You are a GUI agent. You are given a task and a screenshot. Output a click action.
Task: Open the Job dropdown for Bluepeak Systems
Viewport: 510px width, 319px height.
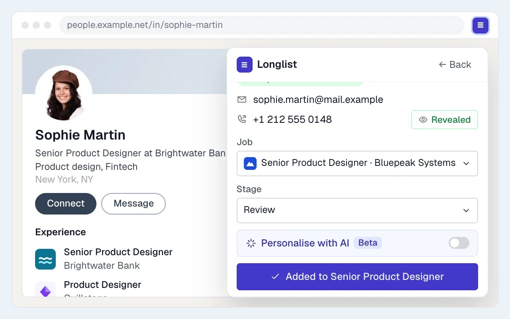pyautogui.click(x=357, y=163)
